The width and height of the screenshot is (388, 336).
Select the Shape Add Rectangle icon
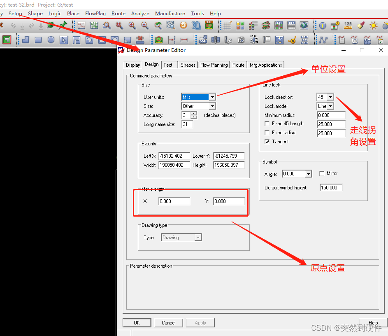pyautogui.click(x=38, y=40)
